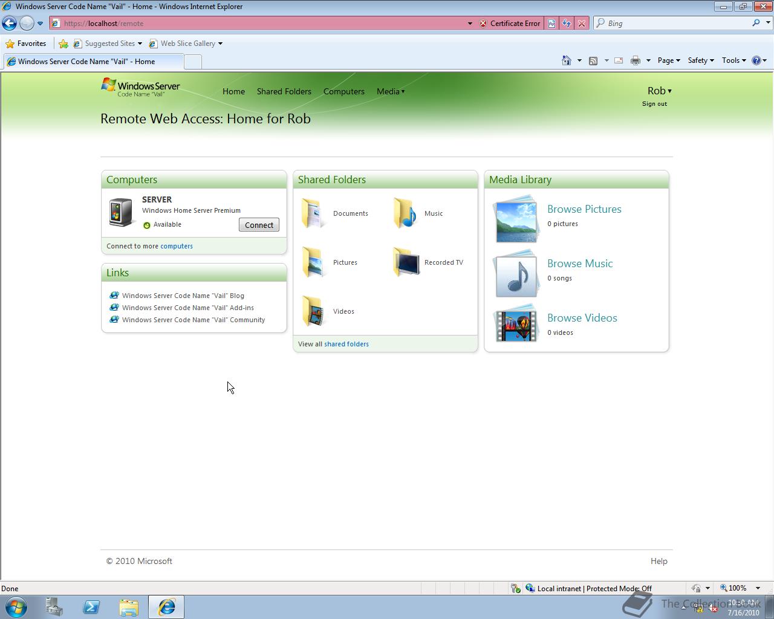Open the Browse Pictures link
This screenshot has width=774, height=619.
click(x=584, y=209)
